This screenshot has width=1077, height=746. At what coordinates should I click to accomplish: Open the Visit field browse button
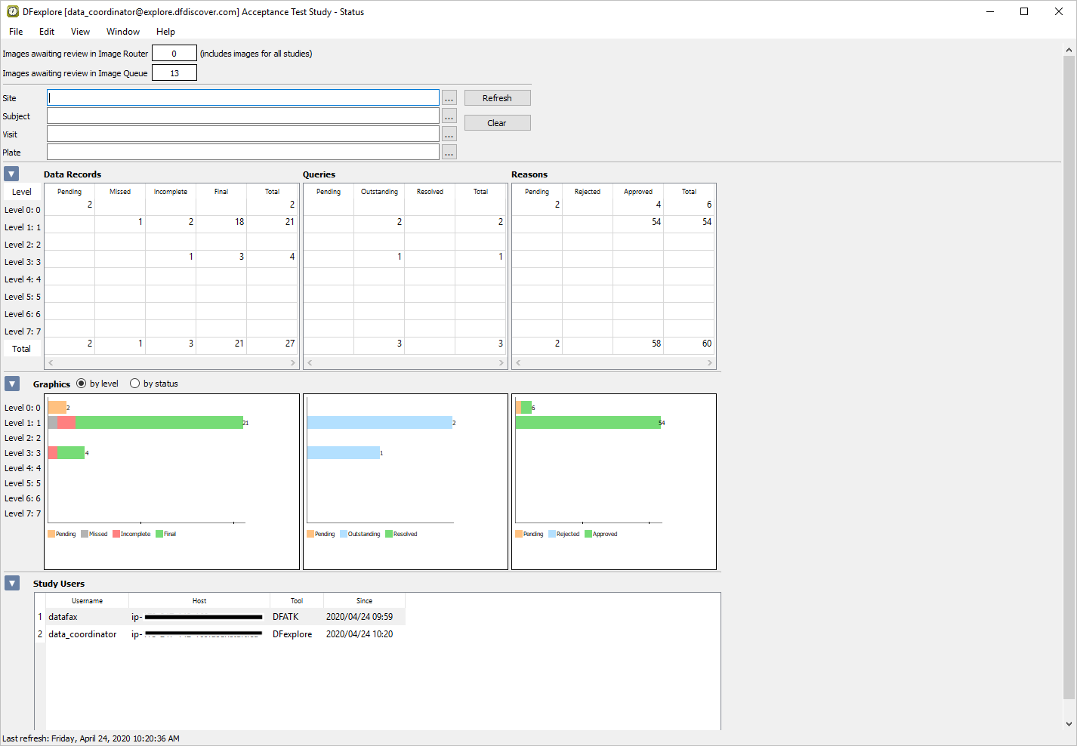pos(449,134)
